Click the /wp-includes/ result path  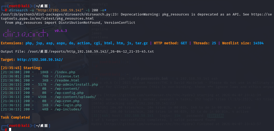(x=67, y=109)
